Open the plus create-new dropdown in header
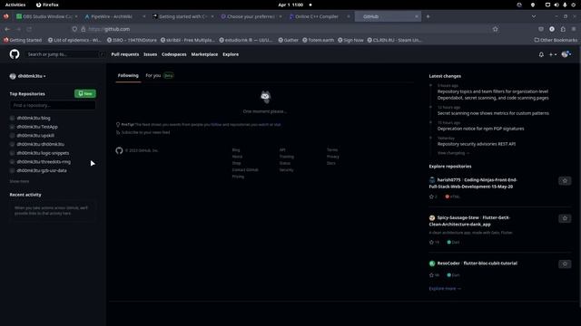 click(553, 54)
